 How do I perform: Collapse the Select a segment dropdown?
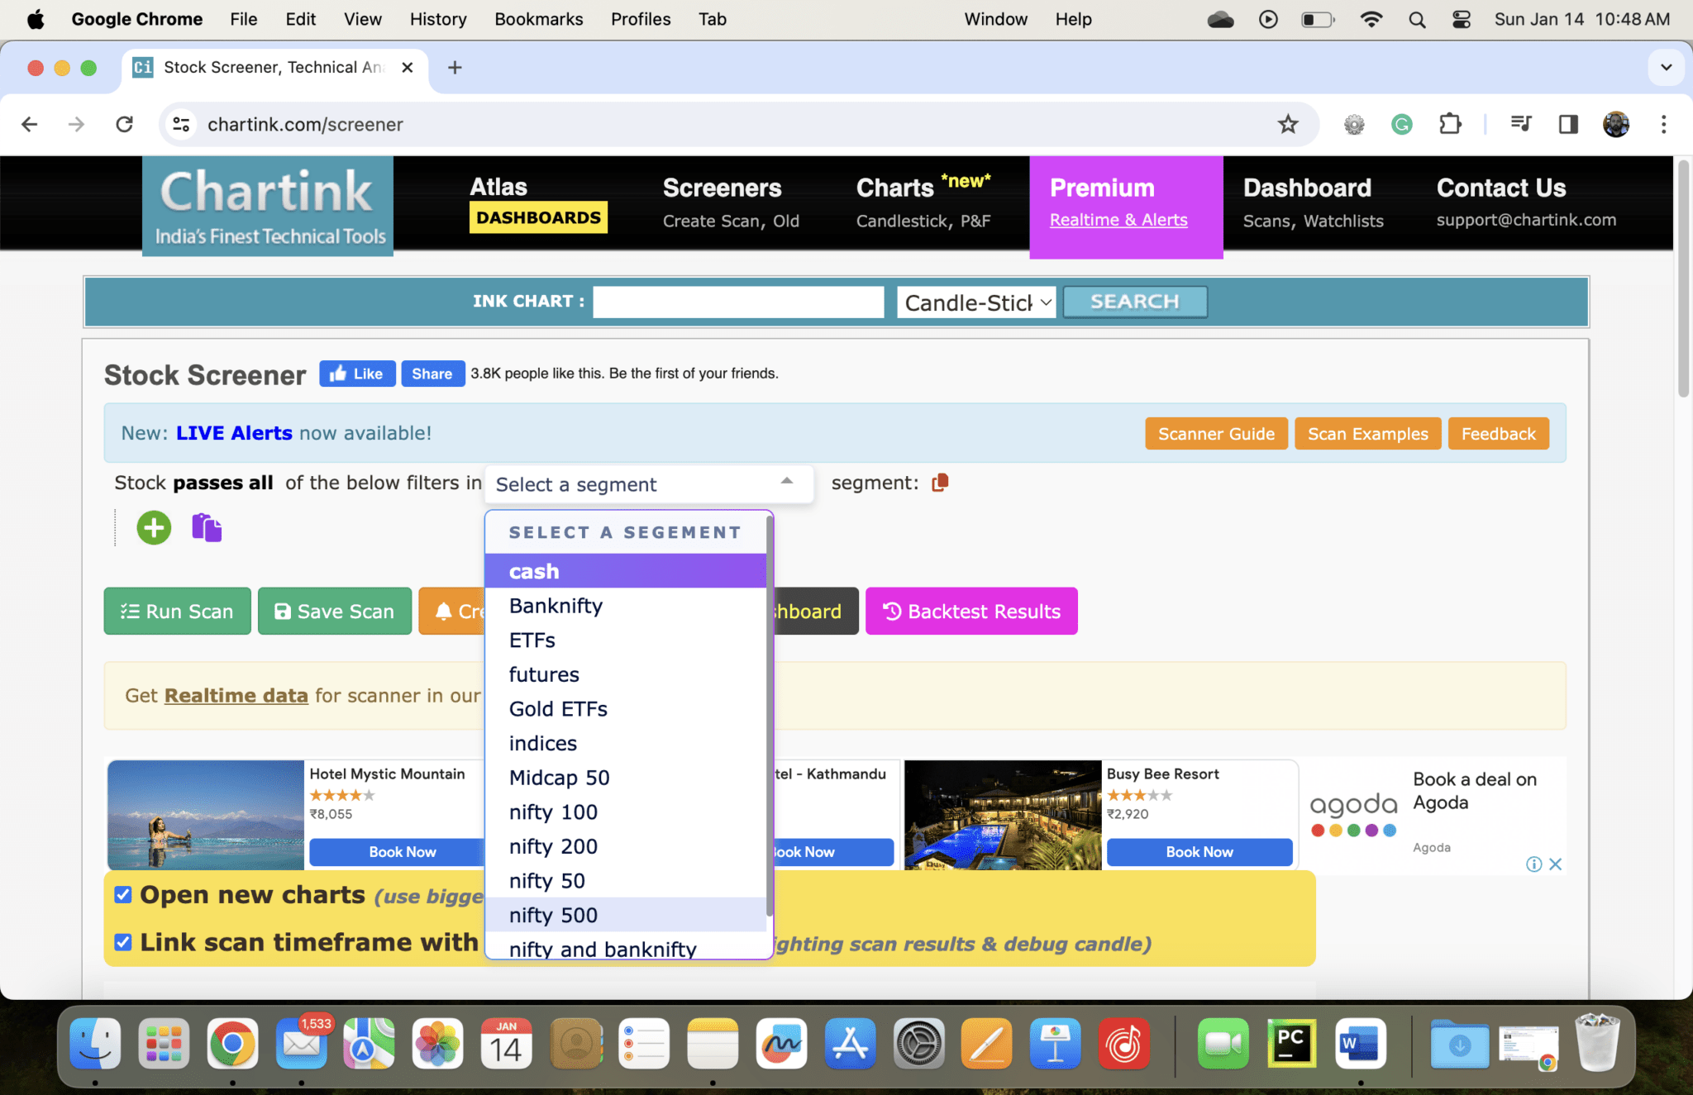[x=785, y=483]
